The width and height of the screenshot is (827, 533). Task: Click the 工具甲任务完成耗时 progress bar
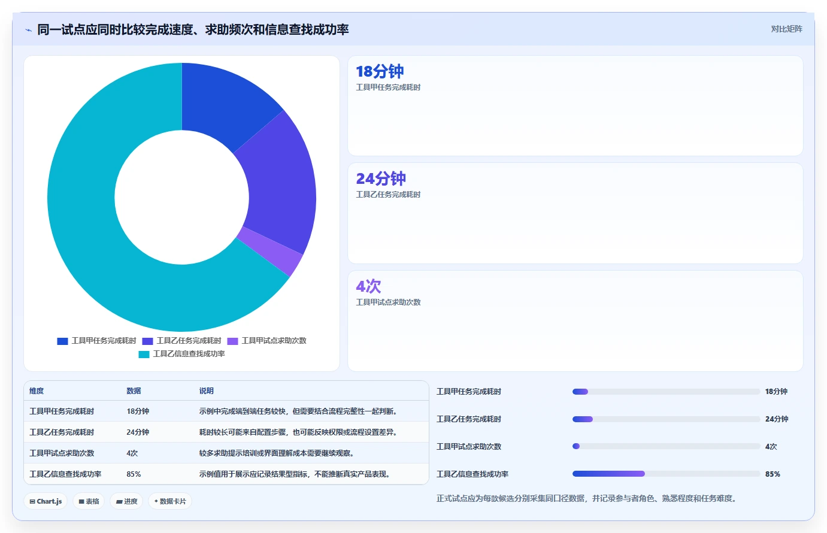tap(666, 392)
